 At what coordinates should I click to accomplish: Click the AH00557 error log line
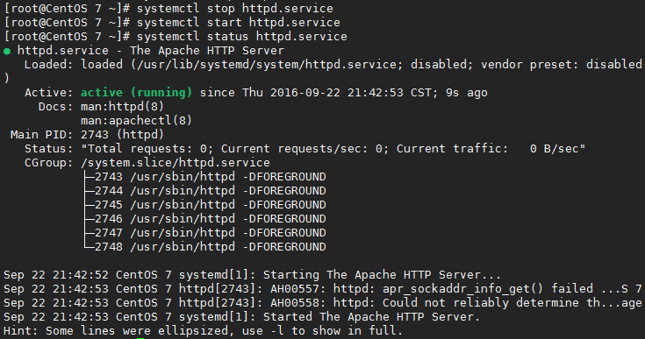tap(323, 288)
